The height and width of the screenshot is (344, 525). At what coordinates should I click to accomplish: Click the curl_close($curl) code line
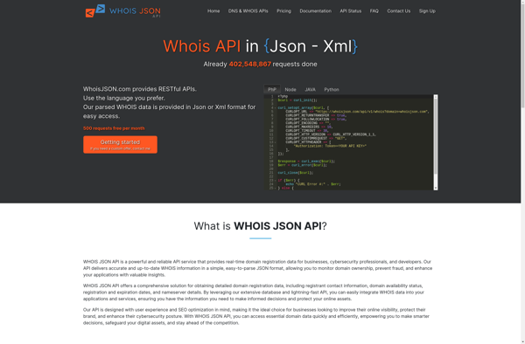tap(296, 173)
